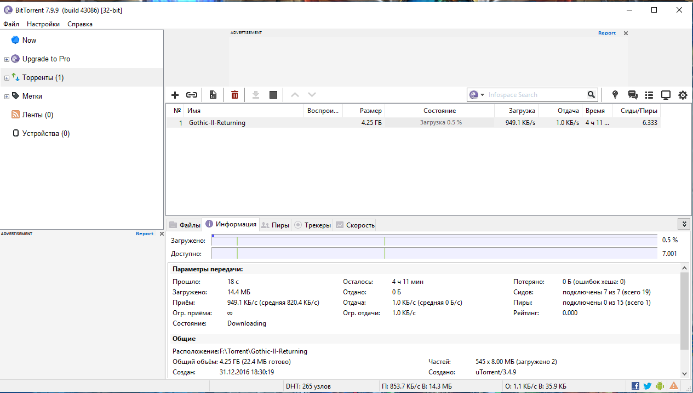Click the red Remove Torrent trash icon

pos(234,95)
